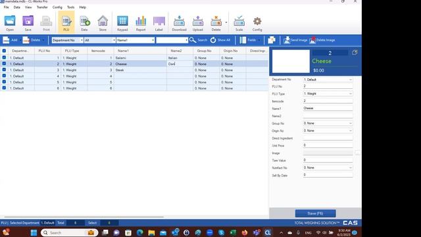
Task: Select the PLU toolbar icon
Action: click(66, 23)
